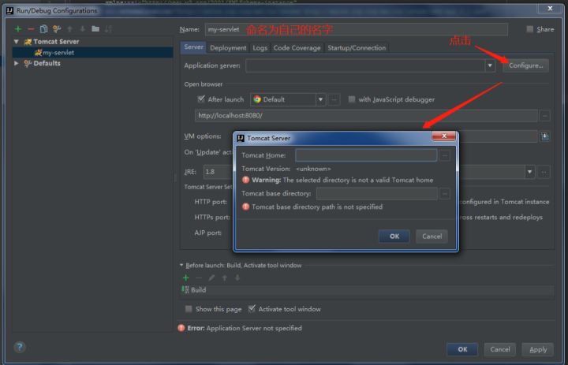Click OK in Tomcat Server dialog
The height and width of the screenshot is (365, 568).
(394, 236)
